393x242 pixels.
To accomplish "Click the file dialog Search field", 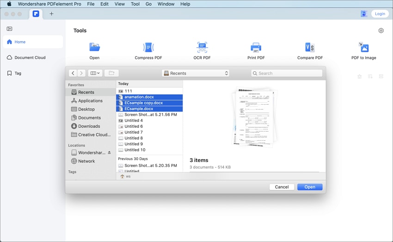I will [287, 73].
